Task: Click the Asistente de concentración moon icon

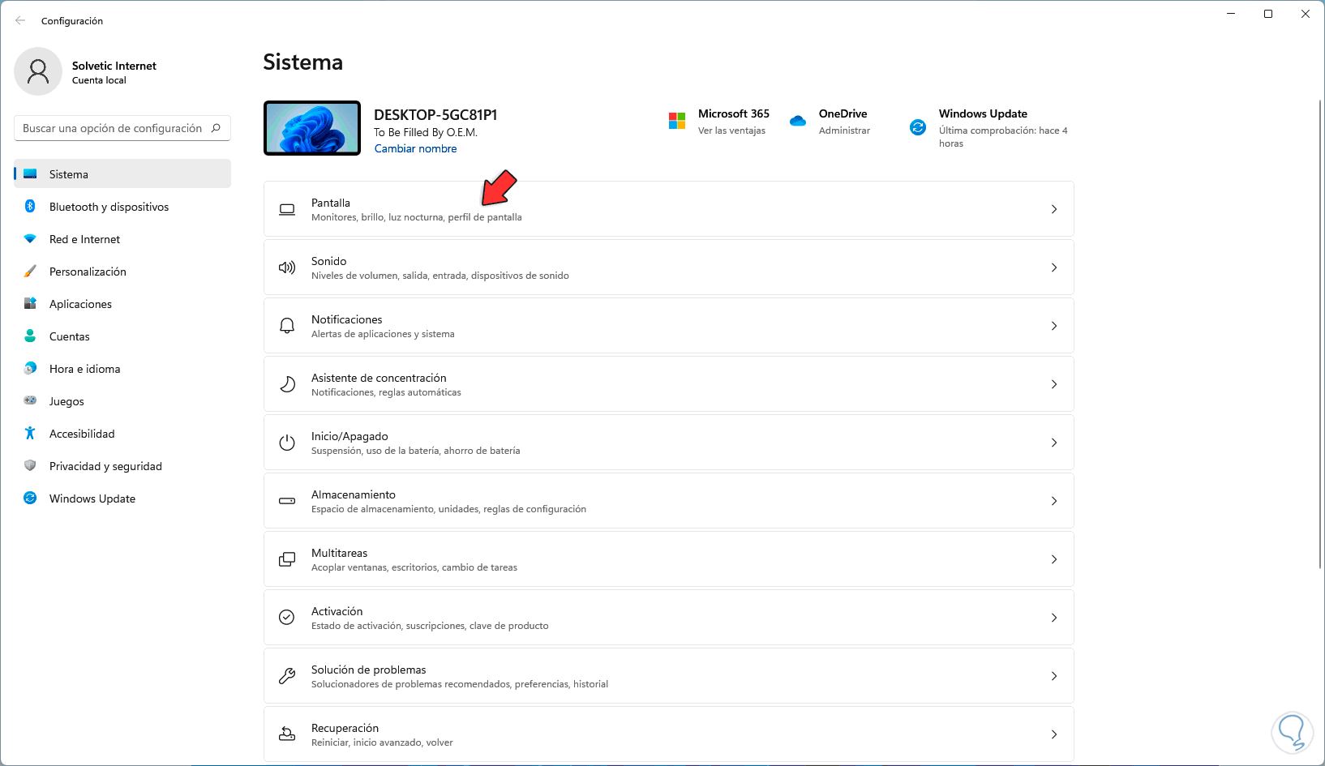Action: click(287, 384)
